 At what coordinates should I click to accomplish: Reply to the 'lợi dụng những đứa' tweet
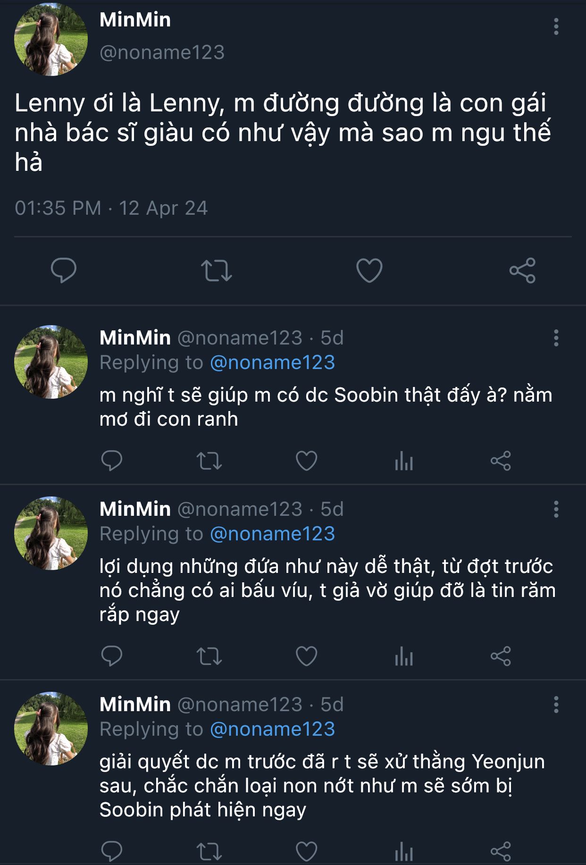112,656
